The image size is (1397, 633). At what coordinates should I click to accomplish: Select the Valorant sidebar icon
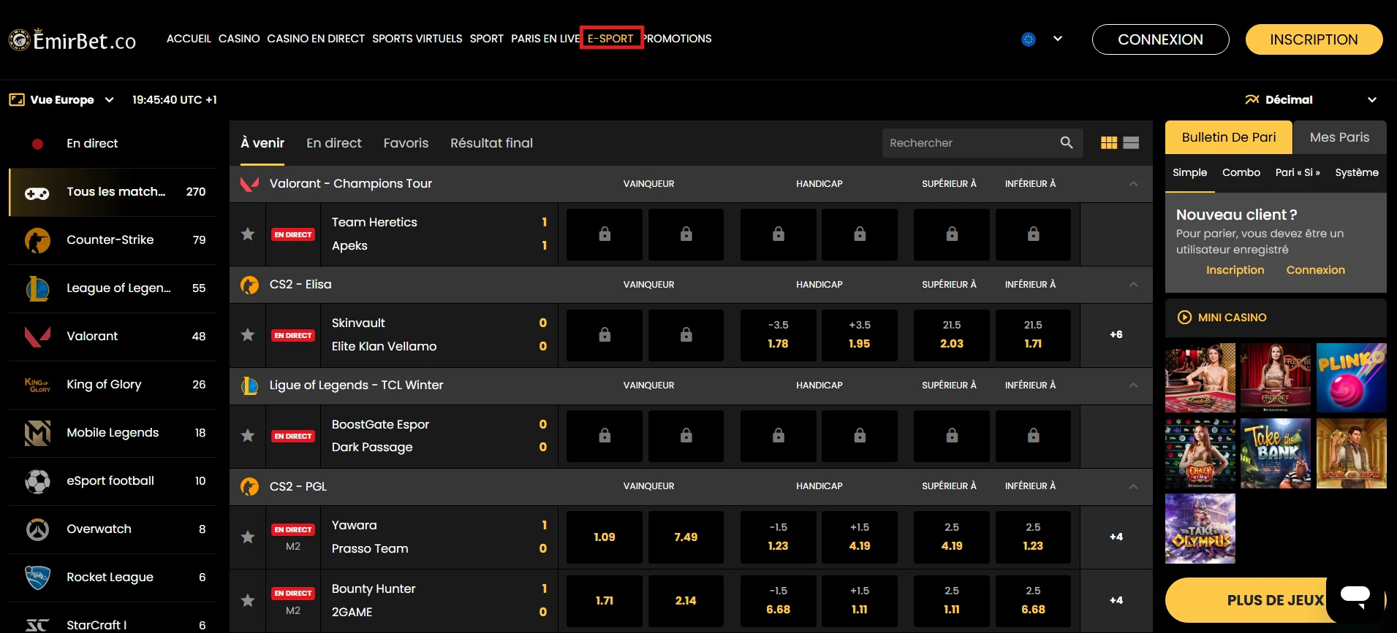(37, 337)
